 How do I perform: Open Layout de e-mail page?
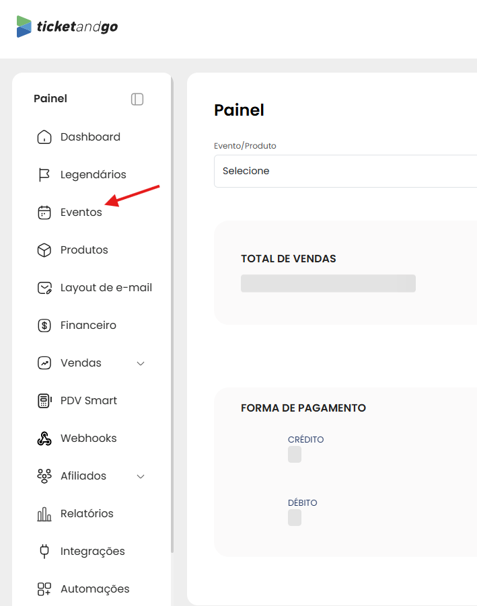[x=106, y=288]
